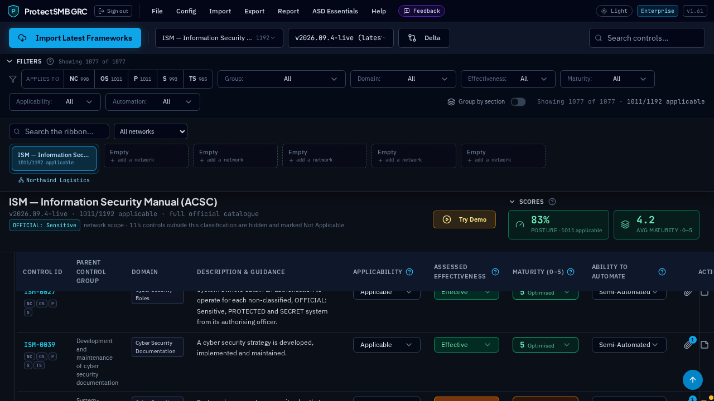
Task: Open the Domain filter dropdown
Action: tap(403, 79)
